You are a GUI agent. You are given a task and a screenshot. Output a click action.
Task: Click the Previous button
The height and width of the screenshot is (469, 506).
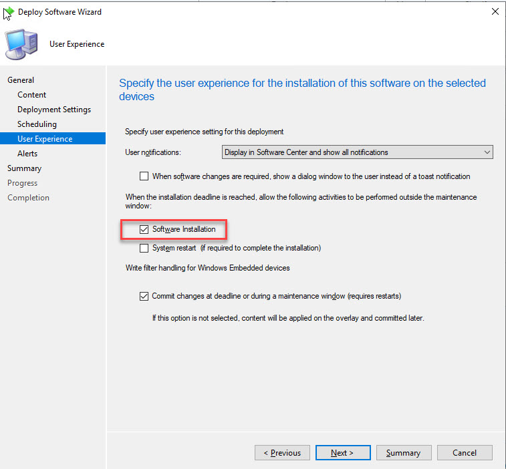click(x=282, y=452)
